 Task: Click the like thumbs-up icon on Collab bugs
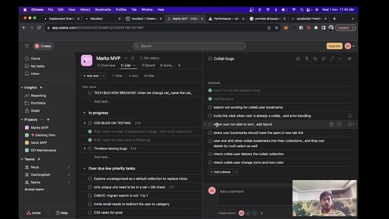click(x=298, y=58)
